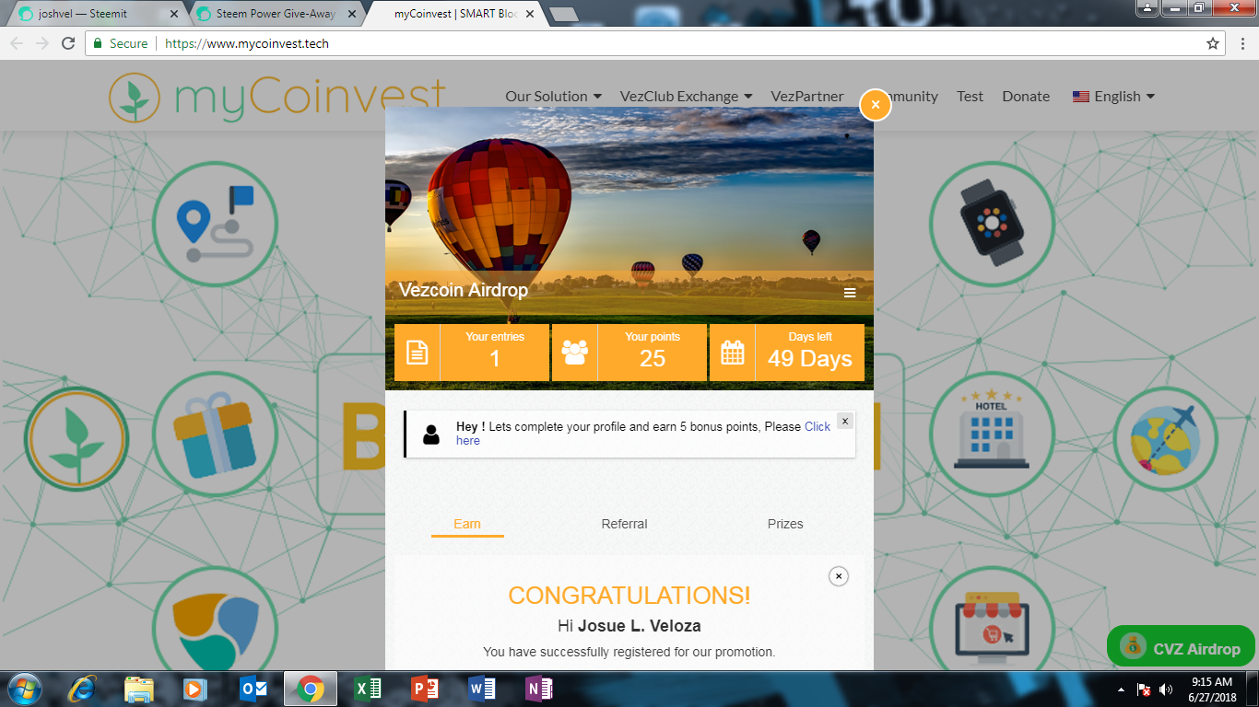The width and height of the screenshot is (1259, 707).
Task: Open Word from the taskbar
Action: click(x=481, y=689)
